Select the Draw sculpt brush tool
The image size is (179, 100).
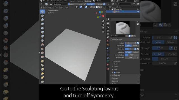click(42, 11)
